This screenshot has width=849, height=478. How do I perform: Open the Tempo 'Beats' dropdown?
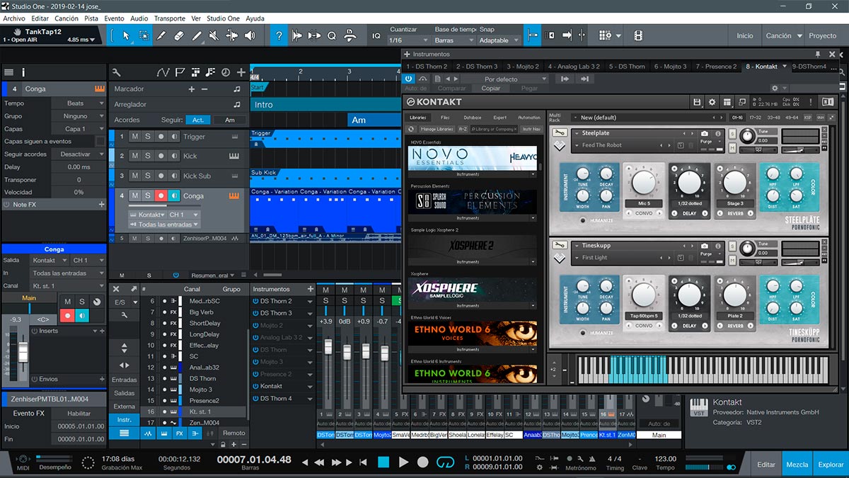(x=79, y=103)
